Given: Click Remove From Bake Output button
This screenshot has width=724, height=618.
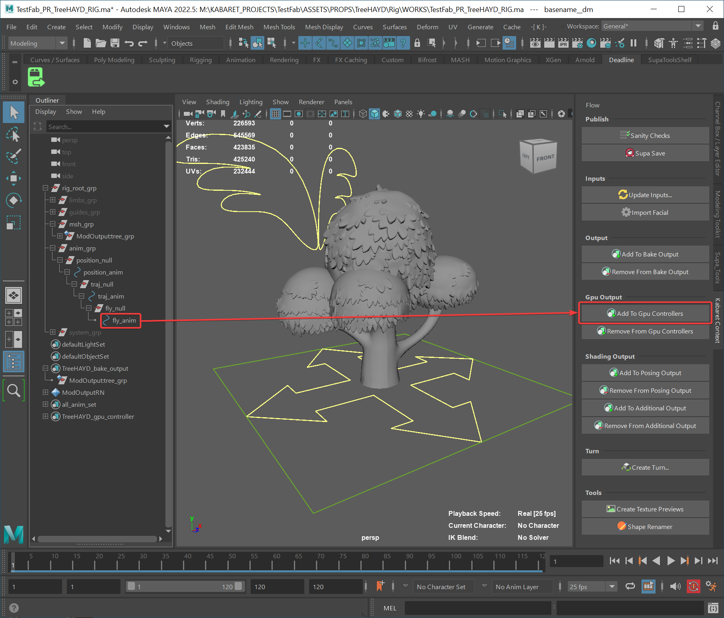Looking at the screenshot, I should click(x=645, y=272).
